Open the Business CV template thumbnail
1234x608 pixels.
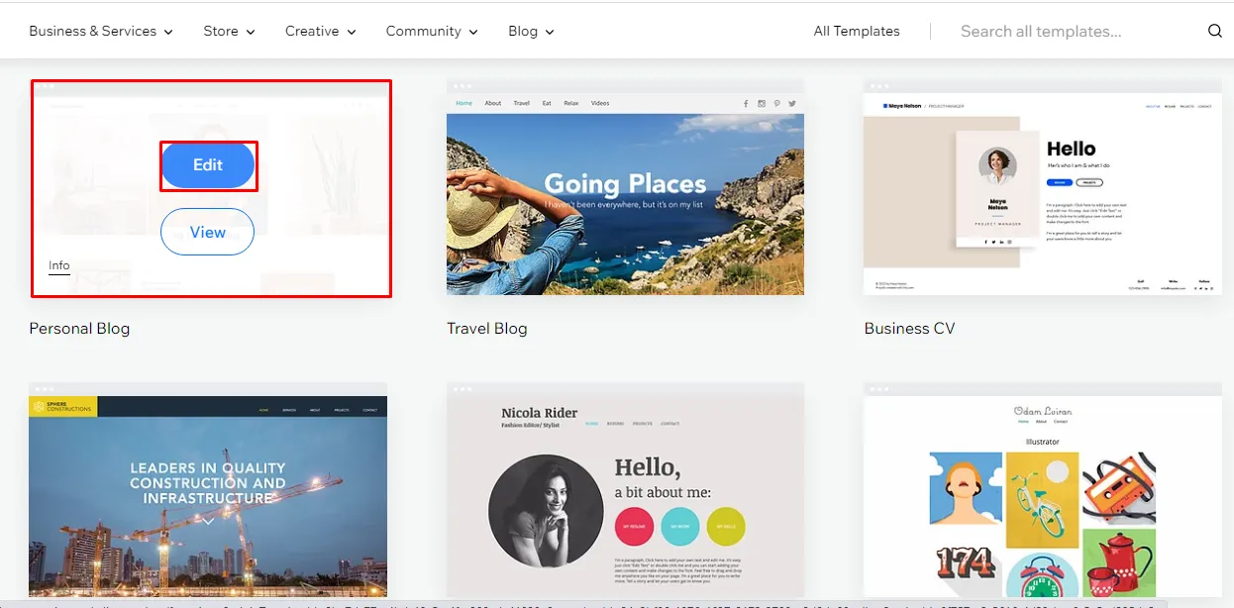[1043, 188]
